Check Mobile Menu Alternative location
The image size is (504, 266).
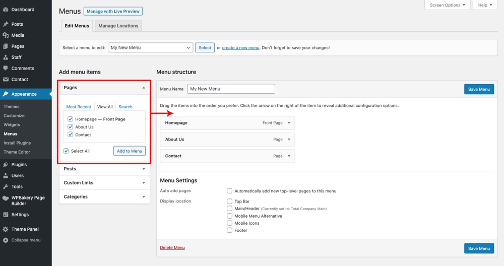click(229, 216)
